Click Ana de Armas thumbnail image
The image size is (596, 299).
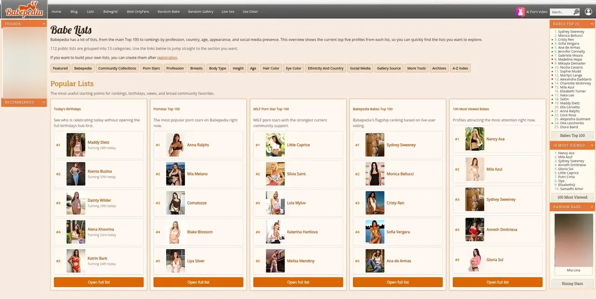tap(375, 261)
